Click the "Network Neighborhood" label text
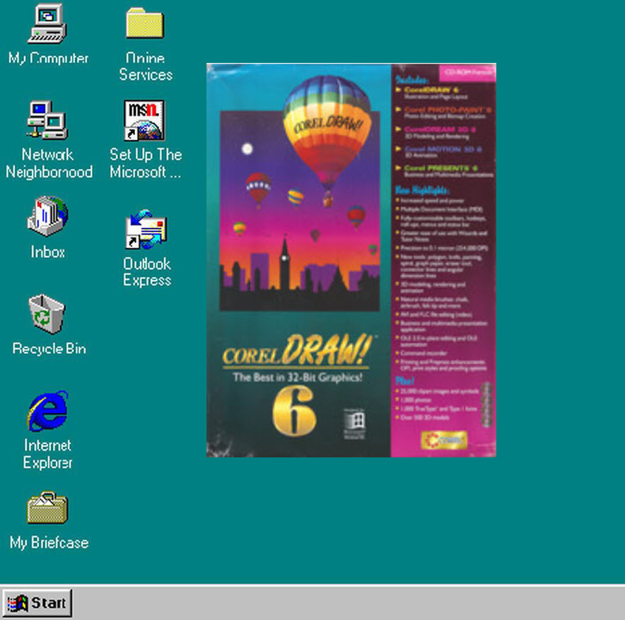Image resolution: width=625 pixels, height=620 pixels. 49,163
